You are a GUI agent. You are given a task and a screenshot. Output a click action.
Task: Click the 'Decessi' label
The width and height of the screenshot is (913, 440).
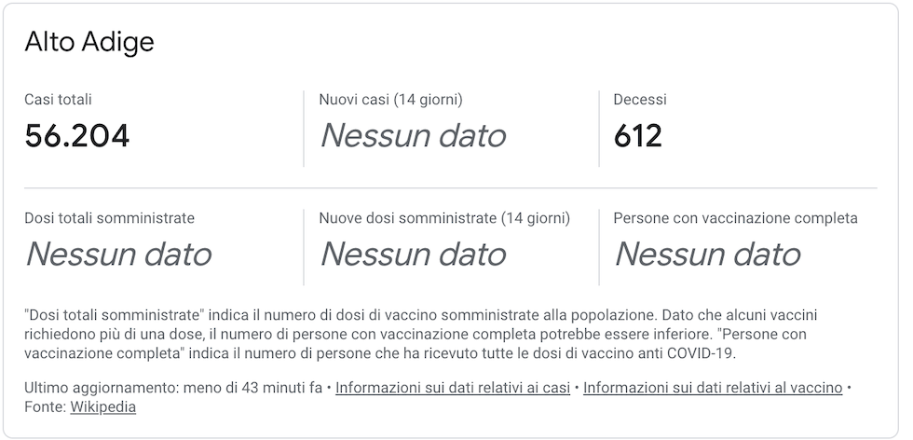[640, 99]
